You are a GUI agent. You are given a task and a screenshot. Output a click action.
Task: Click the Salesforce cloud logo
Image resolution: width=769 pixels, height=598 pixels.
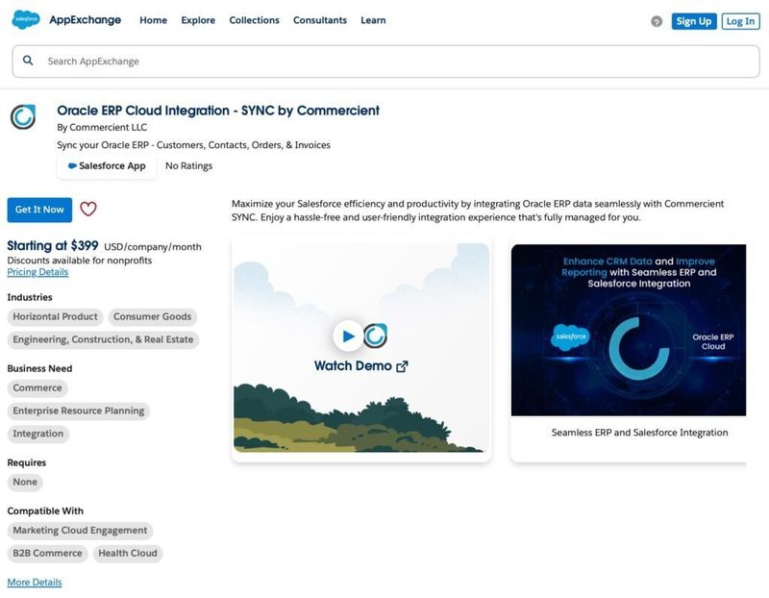(26, 19)
